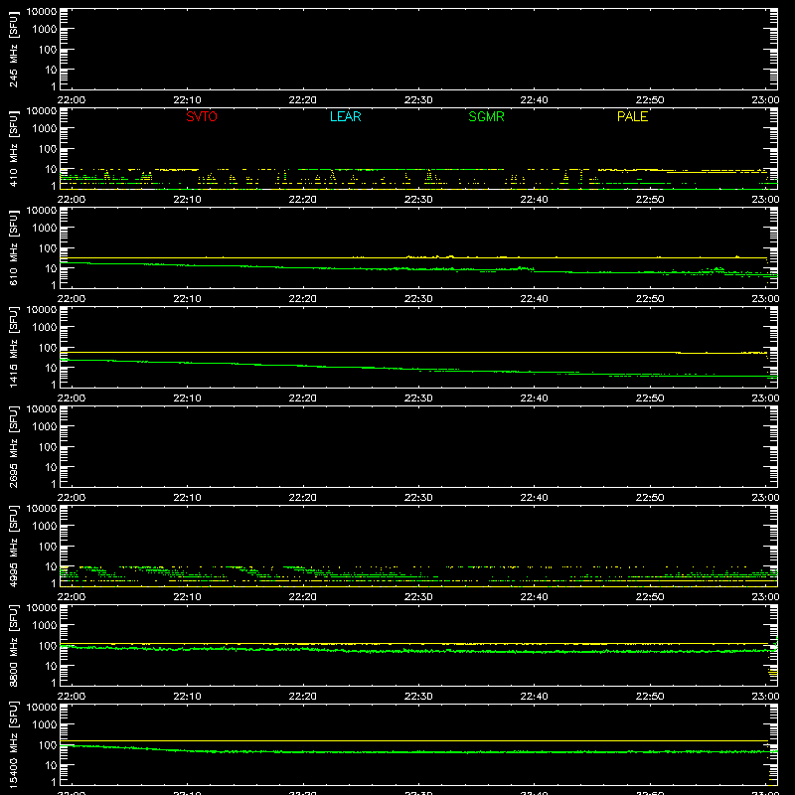
Task: Select the 1415 MHz [SFU] axis title
Action: [x=14, y=348]
